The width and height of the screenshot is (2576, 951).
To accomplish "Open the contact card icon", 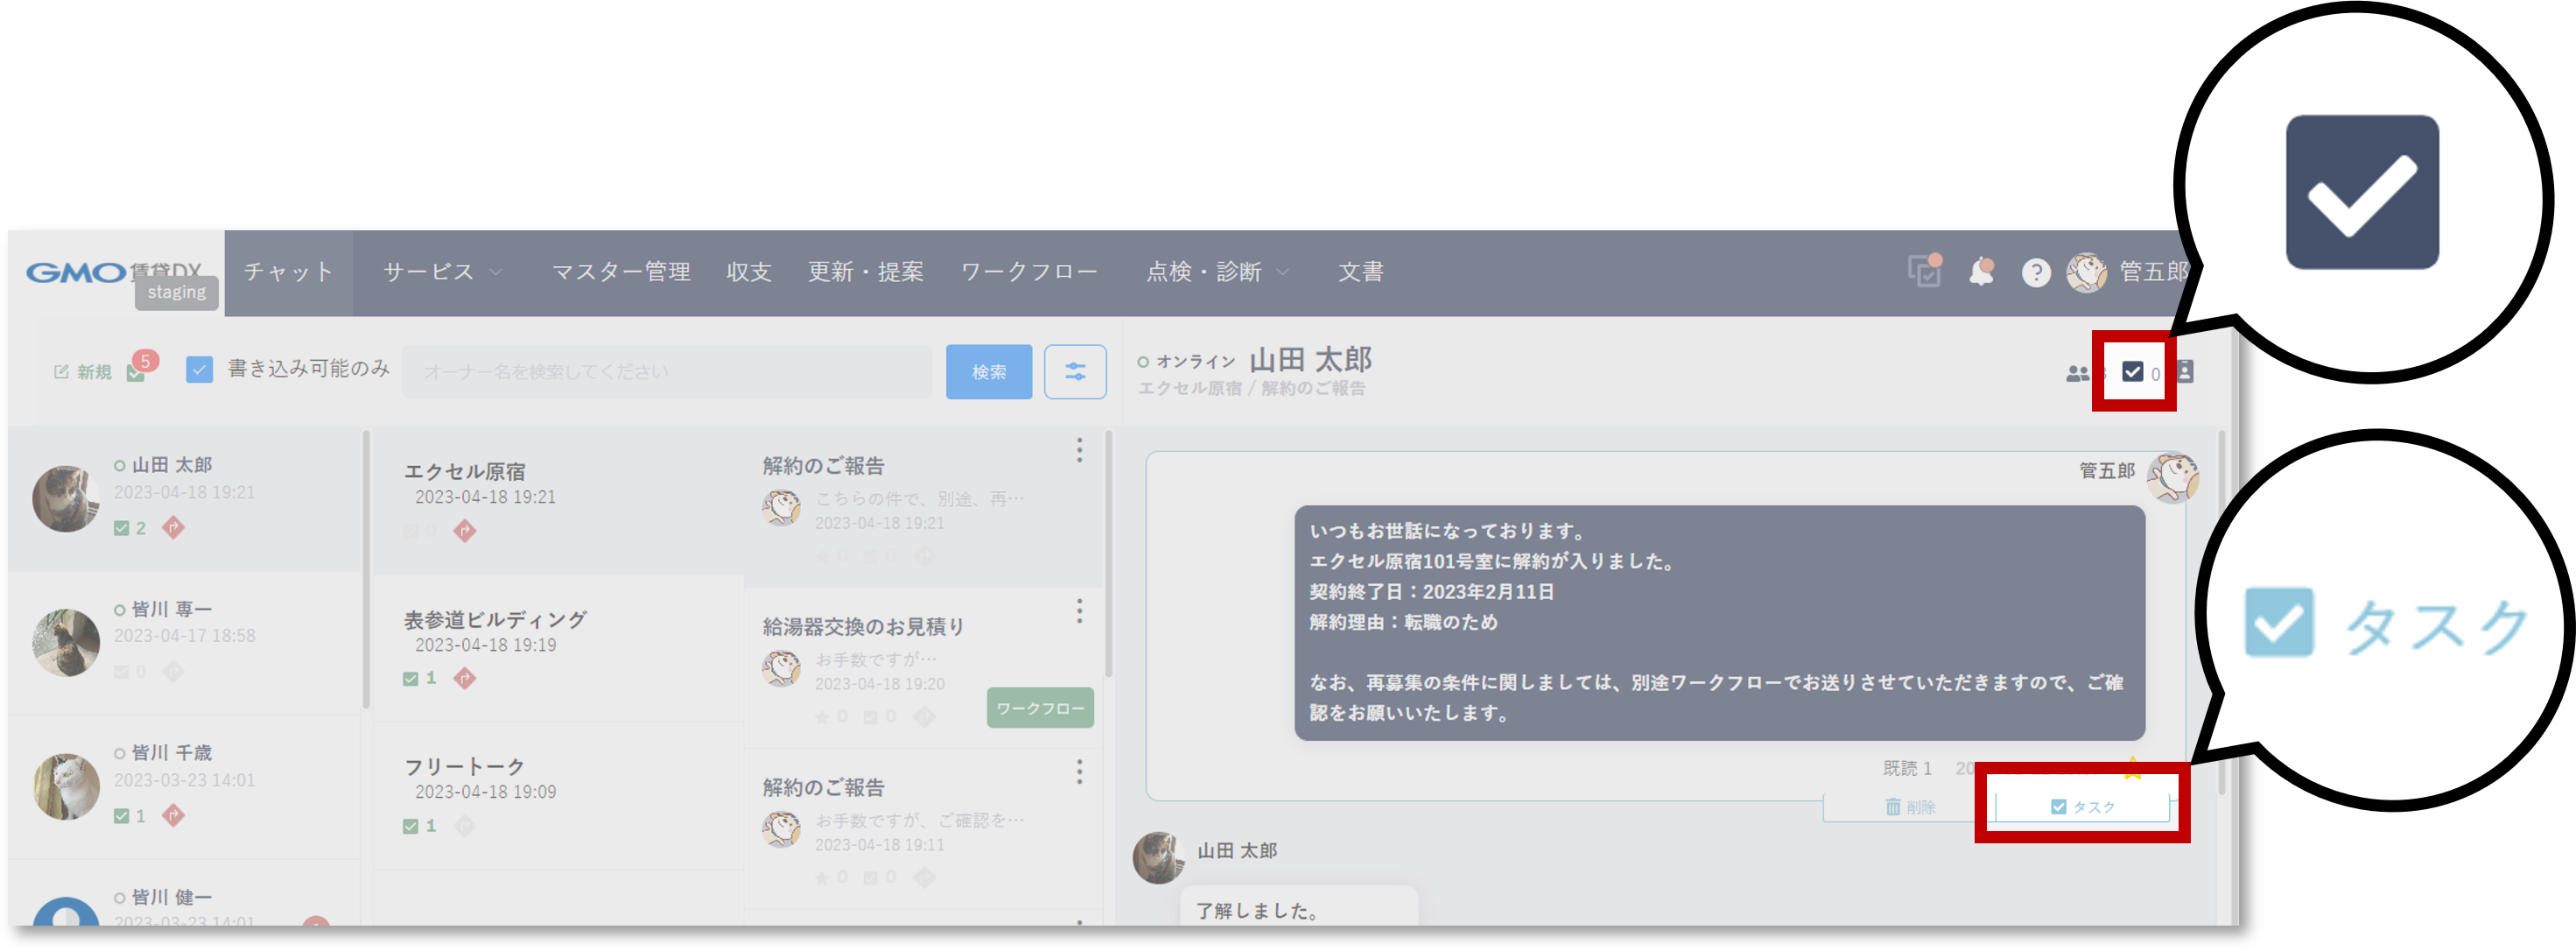I will [2185, 372].
